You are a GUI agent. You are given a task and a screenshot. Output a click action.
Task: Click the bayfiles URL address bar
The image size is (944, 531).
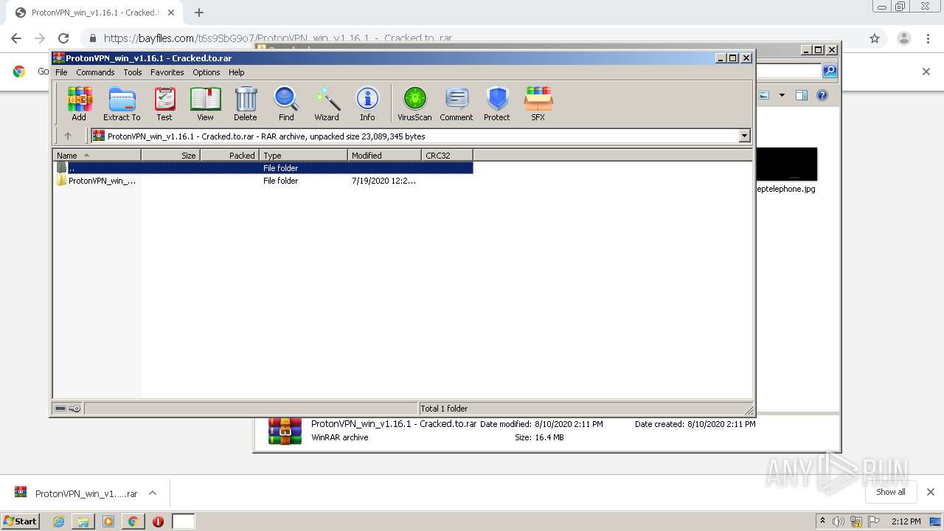pyautogui.click(x=472, y=38)
